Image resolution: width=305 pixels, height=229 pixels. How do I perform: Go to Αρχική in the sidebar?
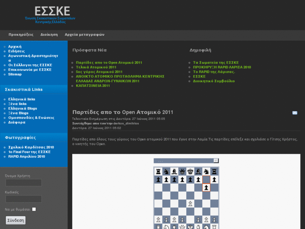(x=15, y=47)
